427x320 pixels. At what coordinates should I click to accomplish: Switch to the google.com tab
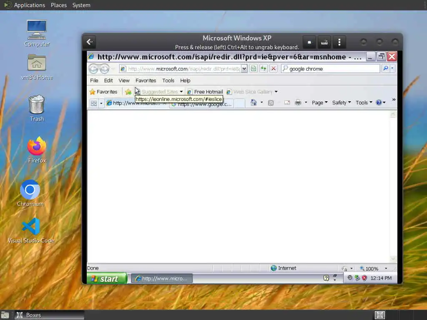point(202,105)
